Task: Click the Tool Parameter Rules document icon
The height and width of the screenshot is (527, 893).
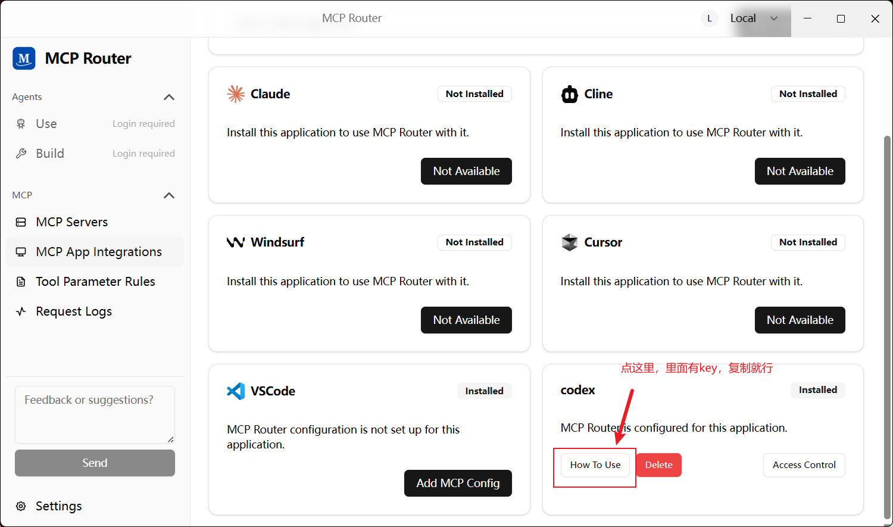Action: coord(21,282)
